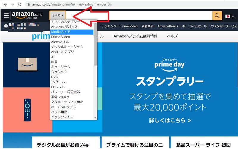Click the Amazon package box image

point(27,64)
